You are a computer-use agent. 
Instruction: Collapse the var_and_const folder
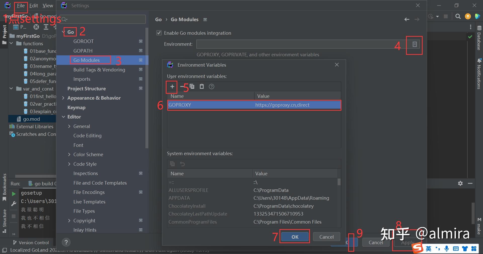tap(11, 89)
